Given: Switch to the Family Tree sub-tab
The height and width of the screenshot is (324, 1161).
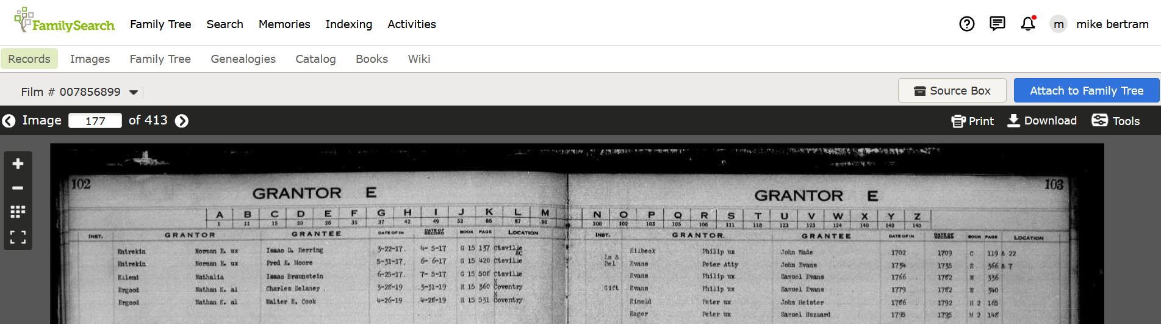Looking at the screenshot, I should (160, 59).
